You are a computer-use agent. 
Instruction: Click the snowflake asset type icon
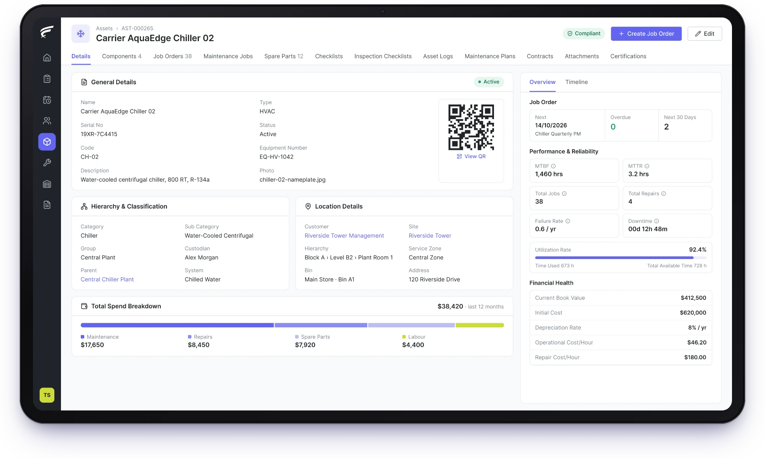pyautogui.click(x=81, y=34)
